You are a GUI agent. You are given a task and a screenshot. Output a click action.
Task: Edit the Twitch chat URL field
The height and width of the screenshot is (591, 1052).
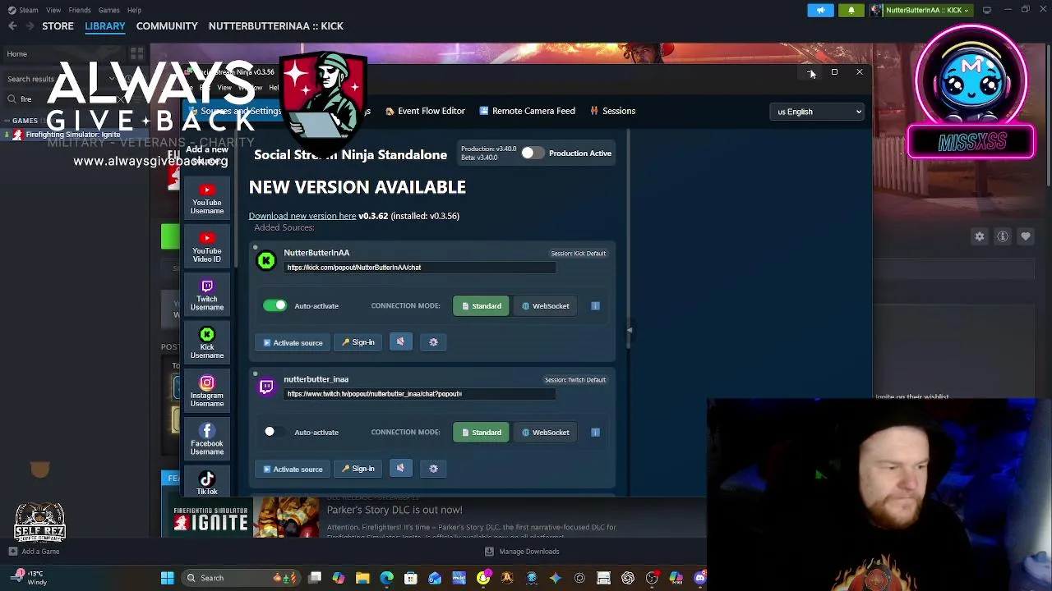point(420,394)
